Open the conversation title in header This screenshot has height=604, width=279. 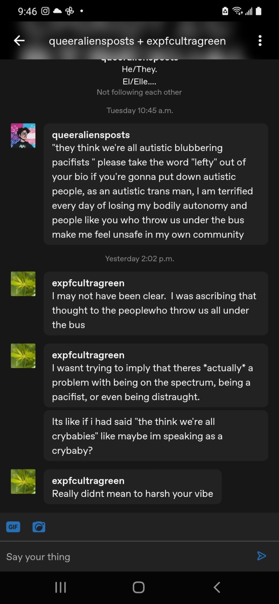(x=137, y=41)
